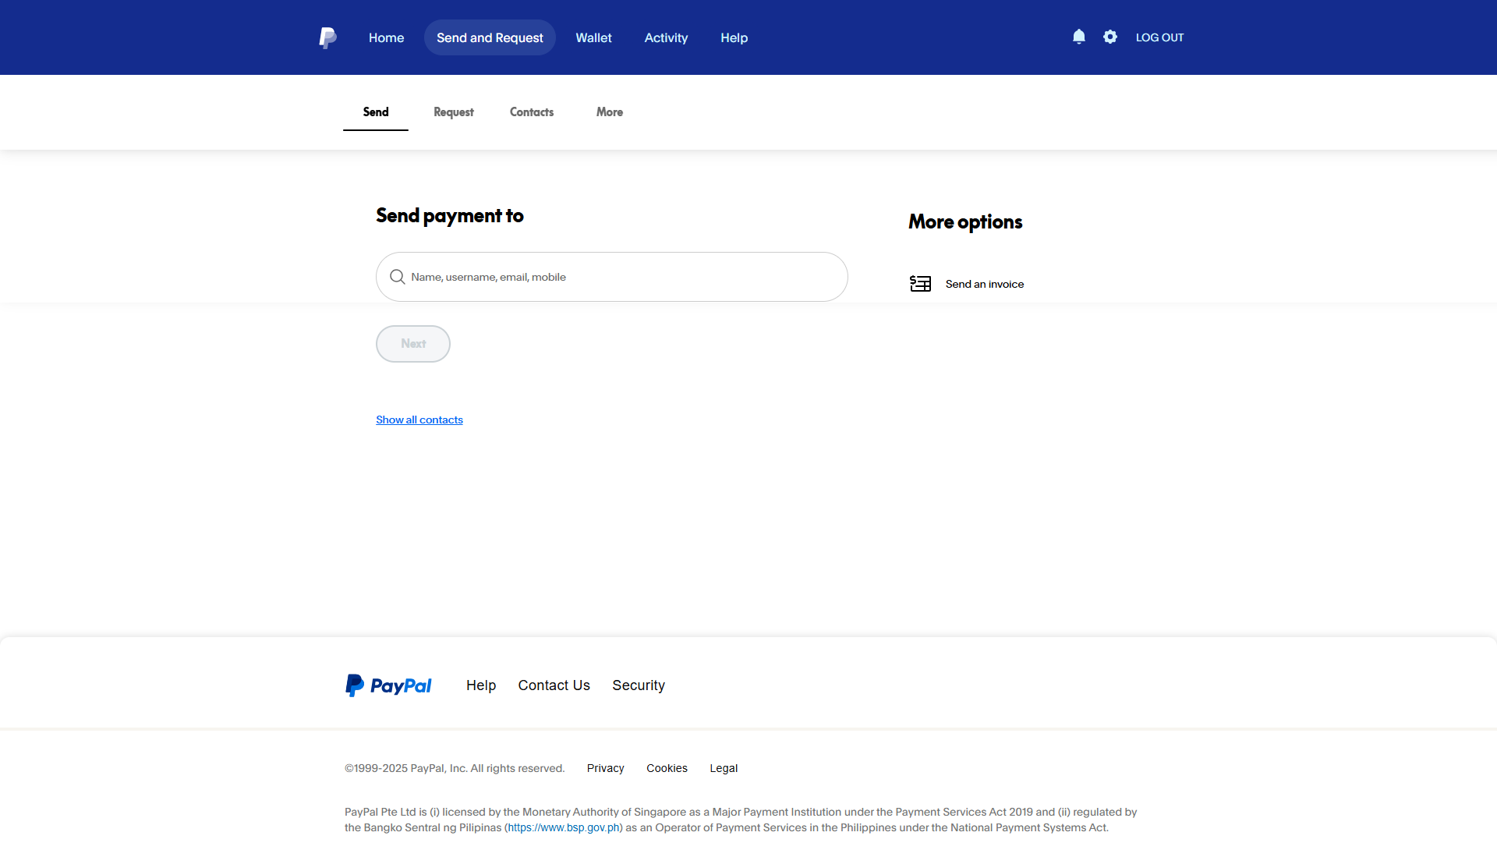
Task: Click the footer PayPal logo
Action: (x=388, y=685)
